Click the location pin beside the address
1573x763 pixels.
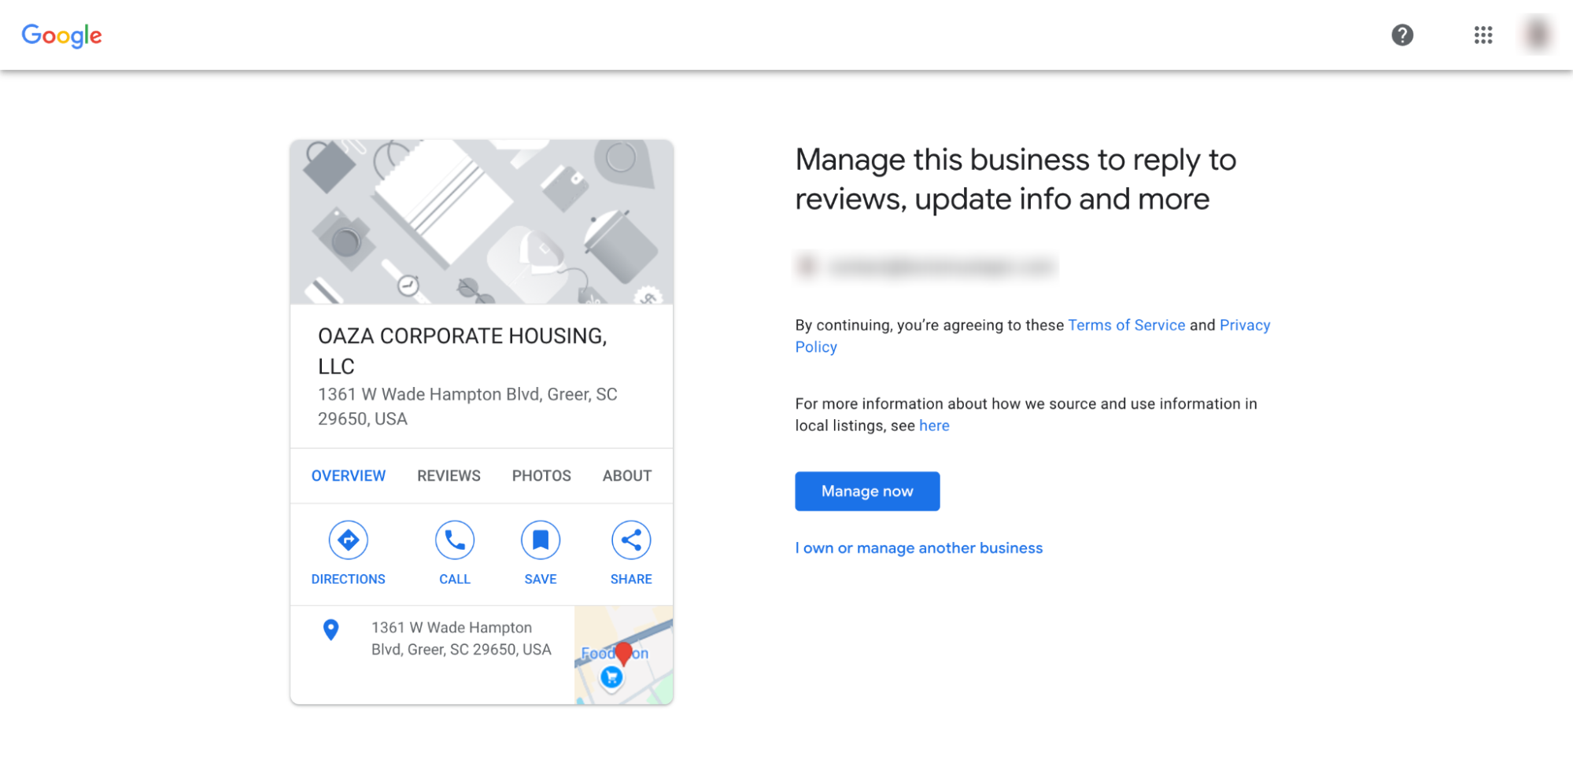(x=330, y=629)
